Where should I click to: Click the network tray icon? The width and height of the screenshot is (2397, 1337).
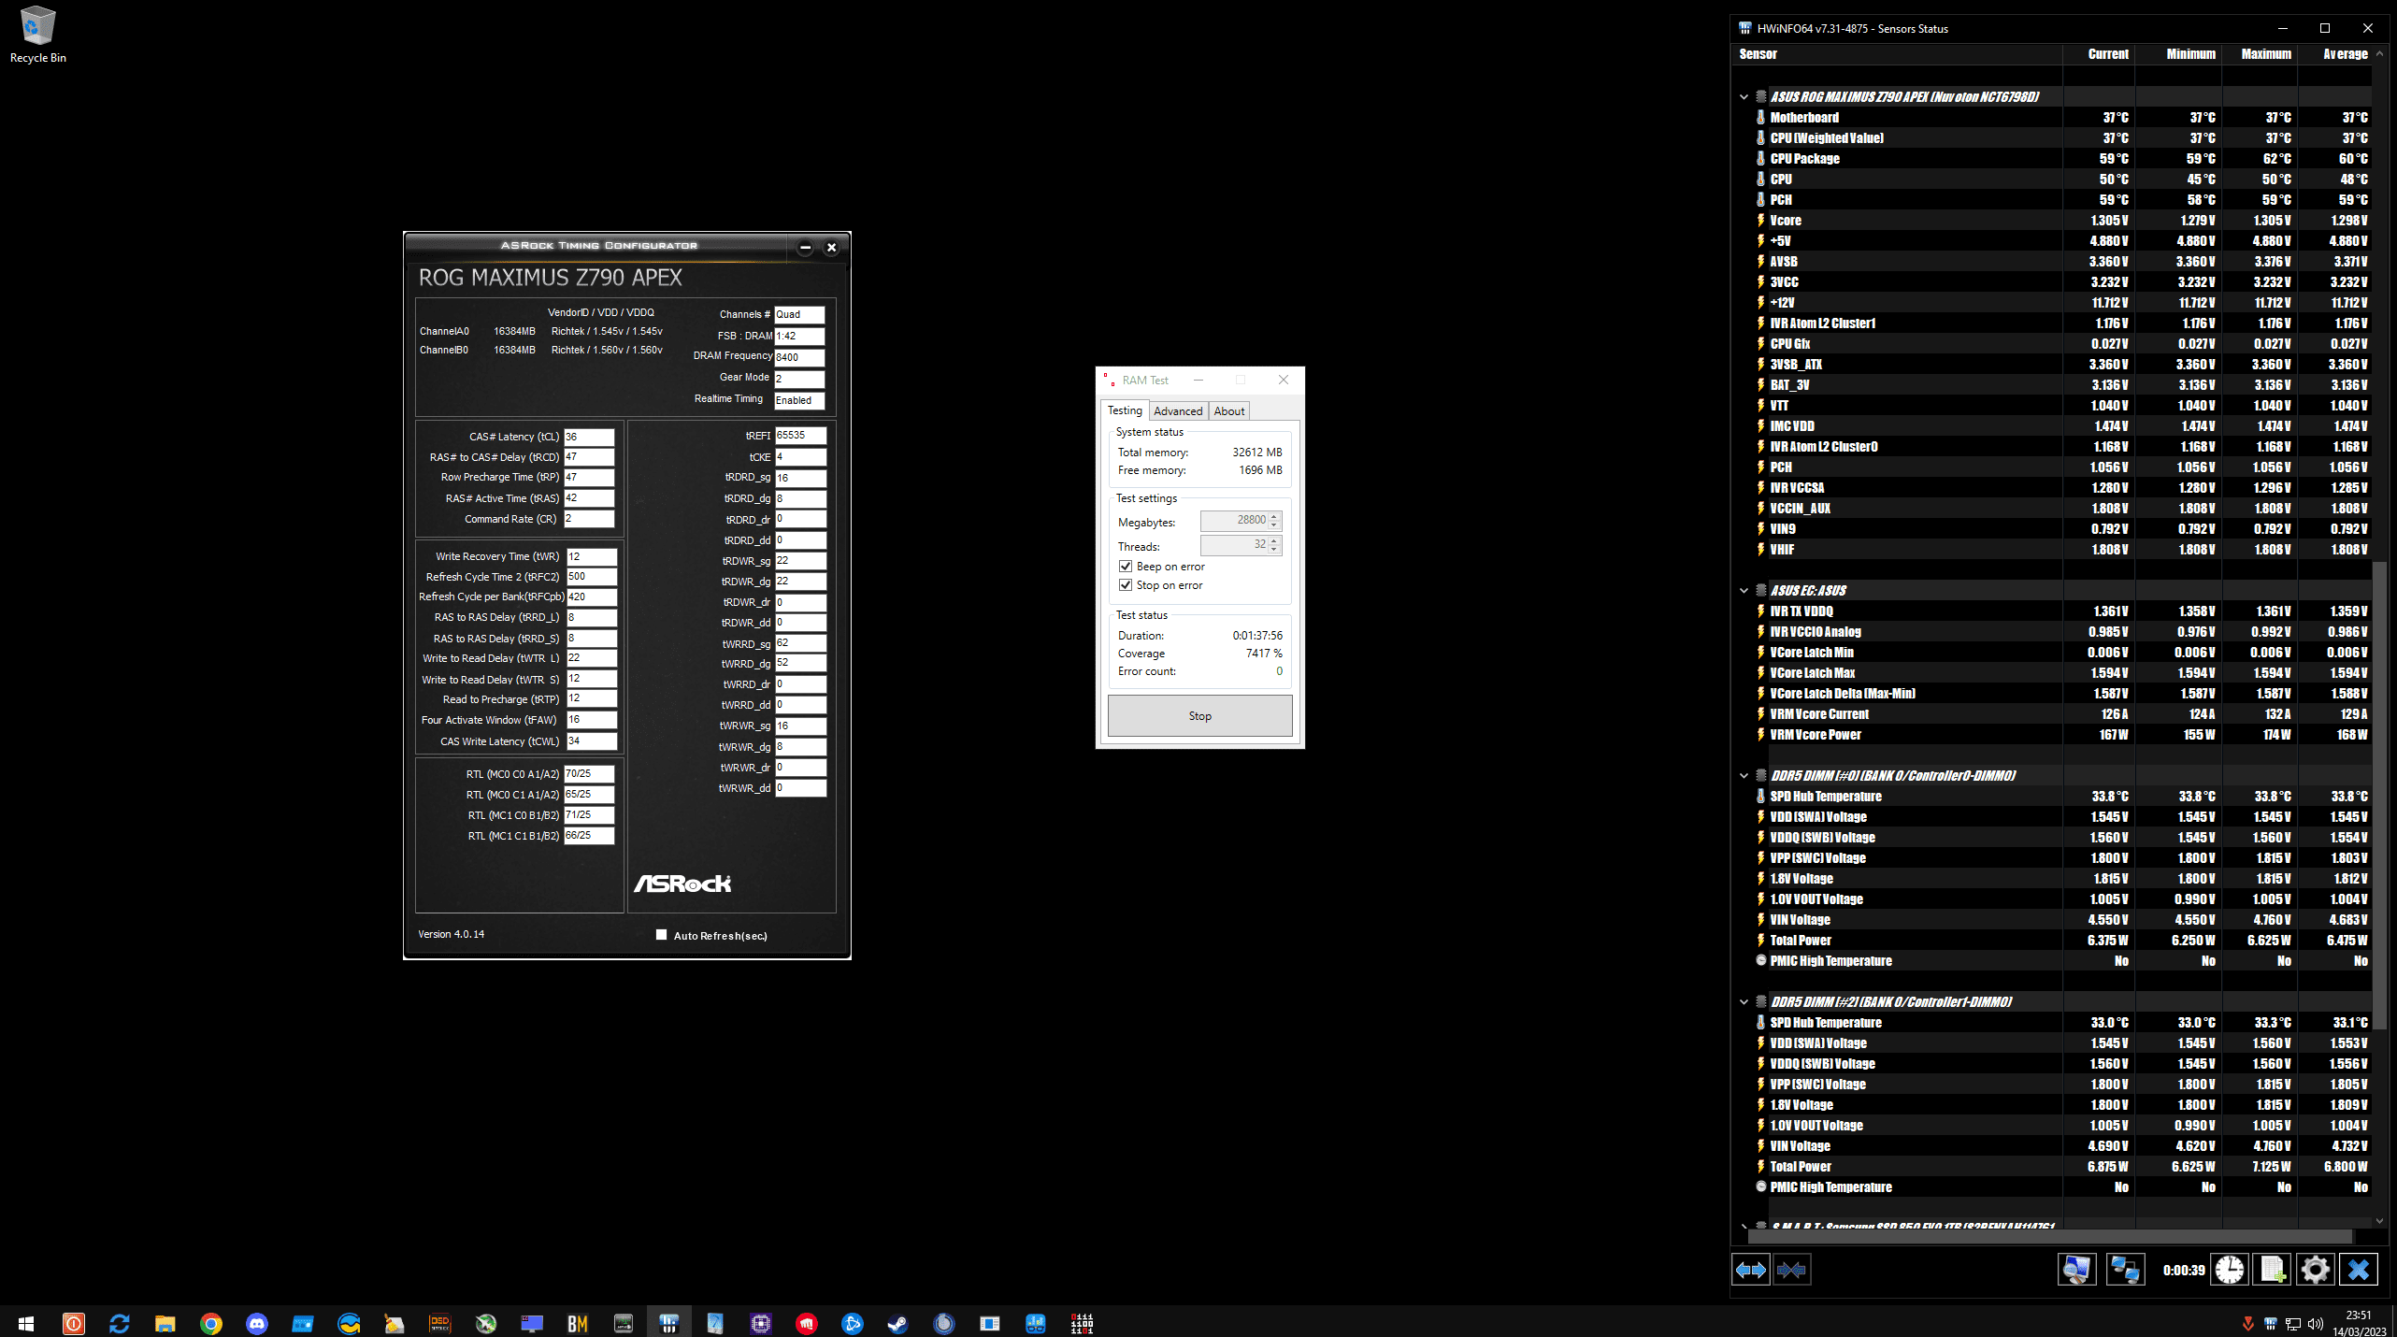pos(2293,1323)
